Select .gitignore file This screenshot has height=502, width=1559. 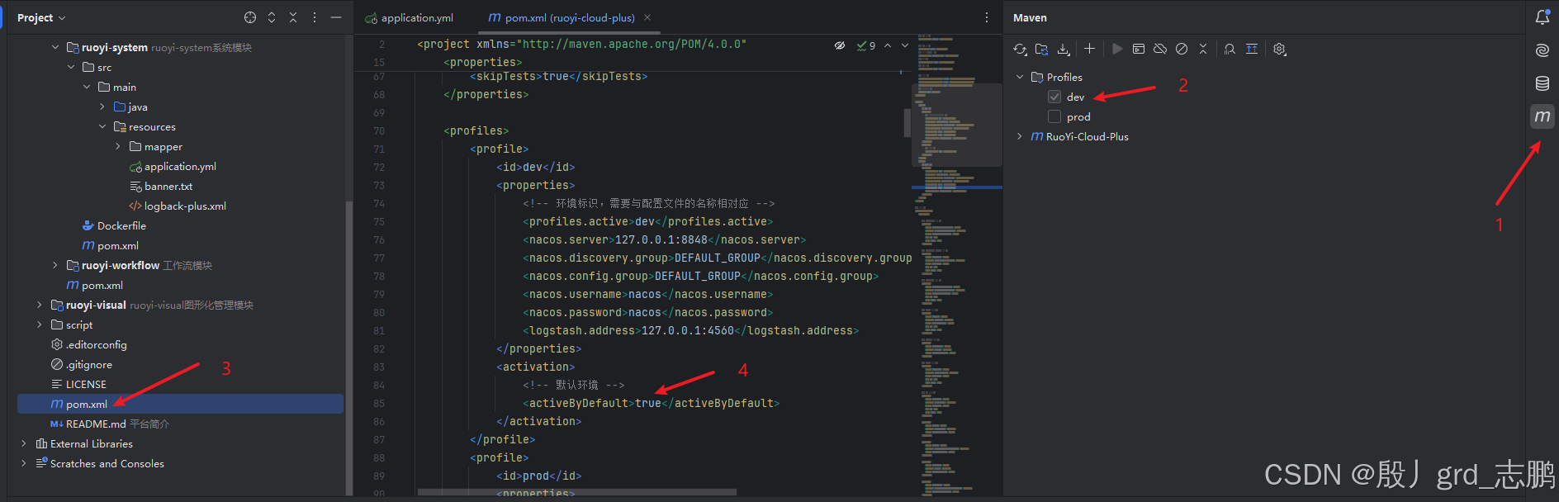coord(81,364)
